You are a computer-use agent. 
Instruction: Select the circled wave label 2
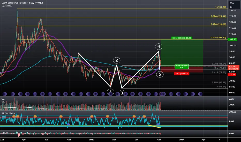coord(117,60)
